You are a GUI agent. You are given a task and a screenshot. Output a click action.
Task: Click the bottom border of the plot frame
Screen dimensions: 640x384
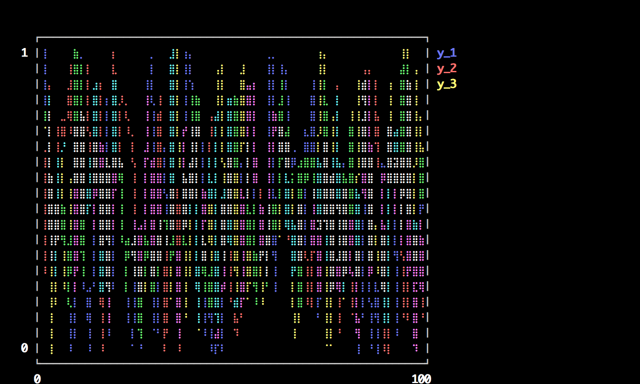pos(232,363)
